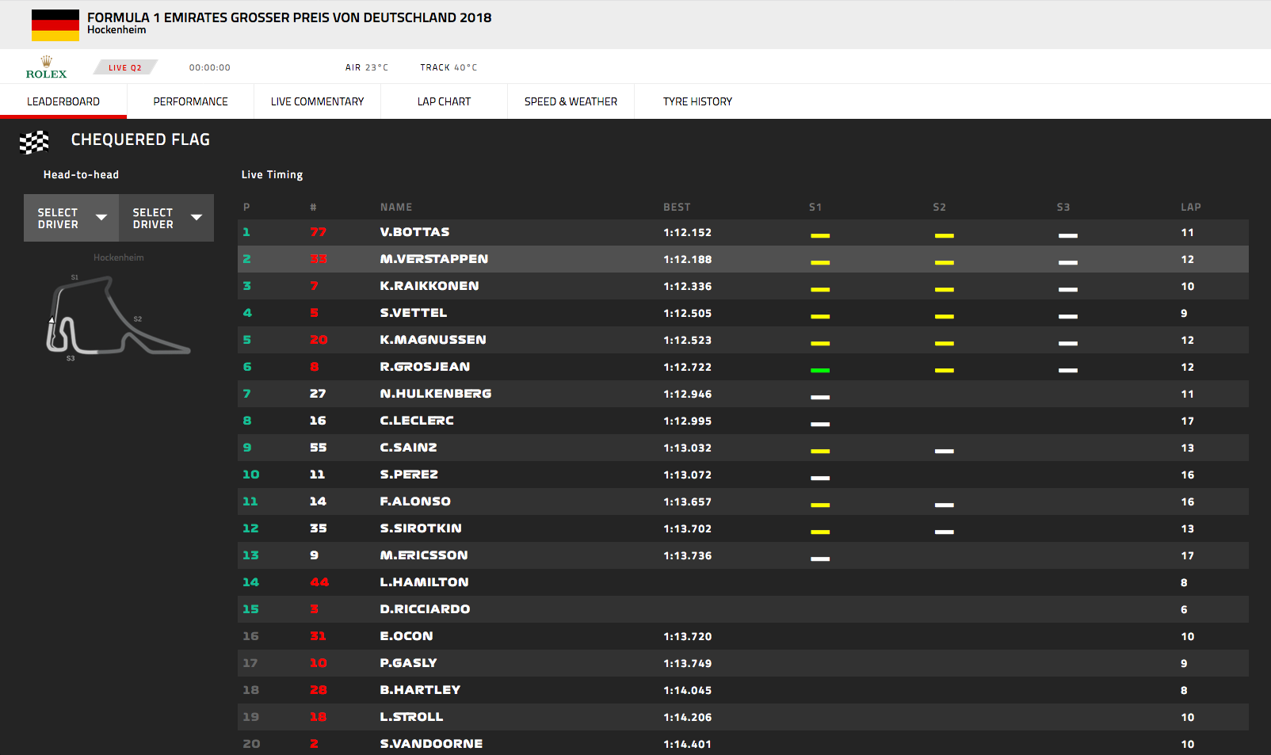Click the BEST column header
Screen dimensions: 1271x755
[x=677, y=207]
